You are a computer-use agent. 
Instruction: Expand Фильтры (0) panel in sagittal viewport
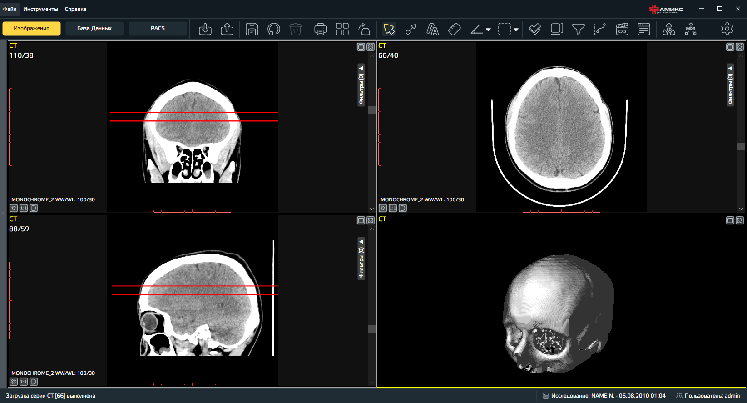[x=361, y=259]
